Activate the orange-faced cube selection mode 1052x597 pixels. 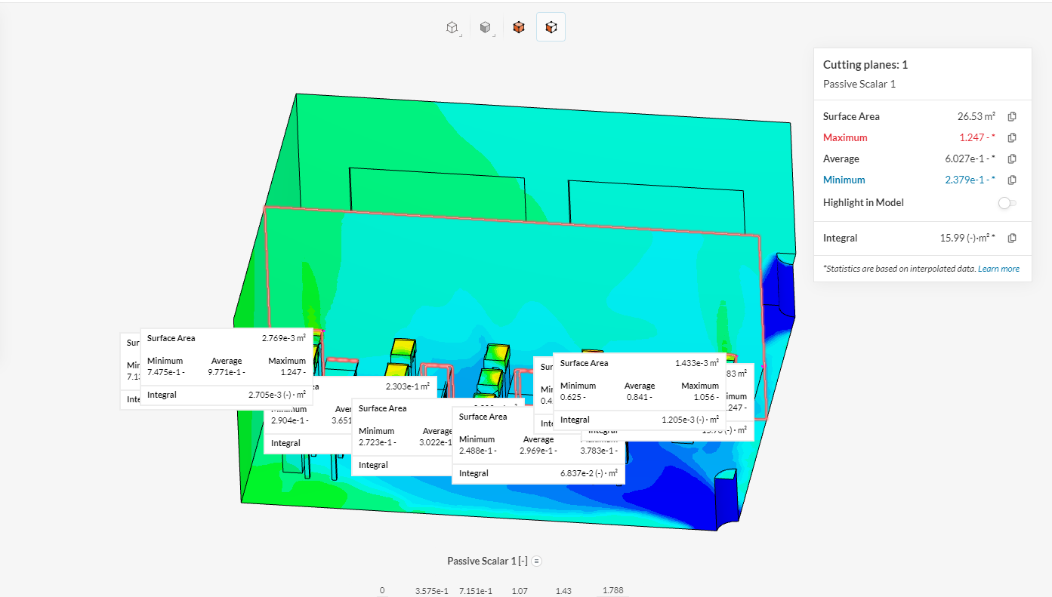click(551, 27)
